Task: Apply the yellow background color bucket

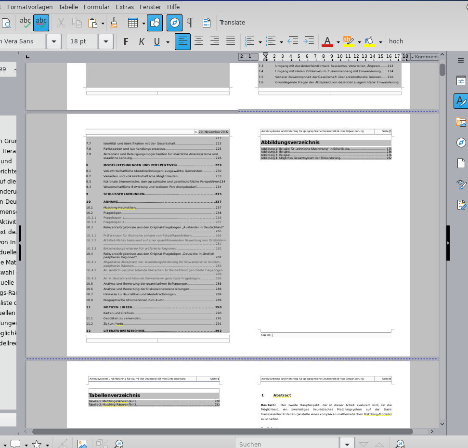Action: click(370, 41)
